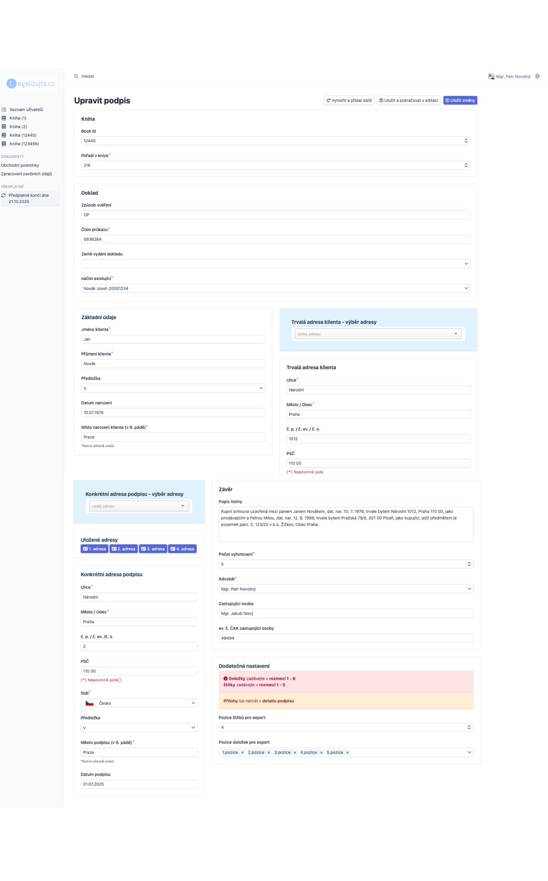Click the Seznam uživatelů list icon

point(4,110)
